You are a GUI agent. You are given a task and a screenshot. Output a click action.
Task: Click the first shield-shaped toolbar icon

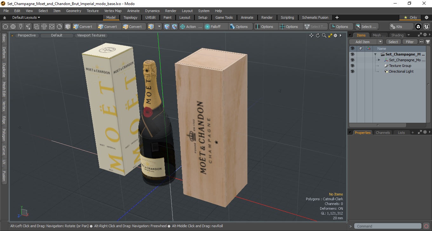pyautogui.click(x=167, y=27)
